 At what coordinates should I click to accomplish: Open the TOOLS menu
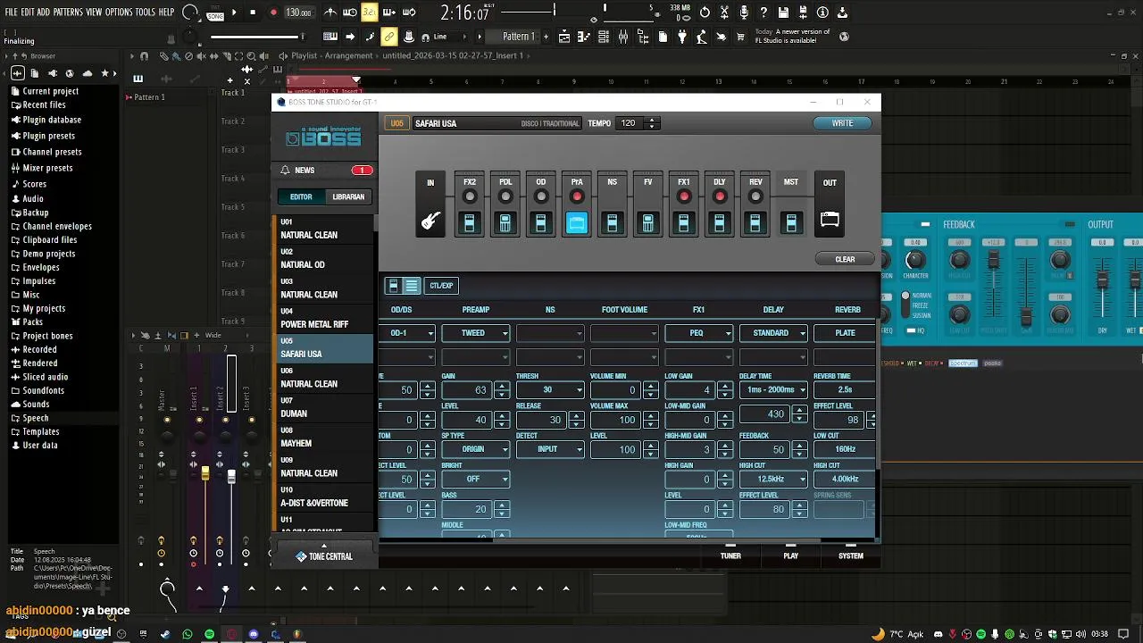(146, 13)
